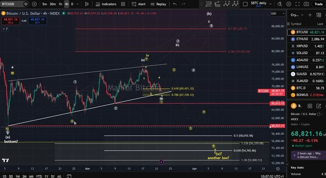Set date range to YTD

[x=39, y=176]
